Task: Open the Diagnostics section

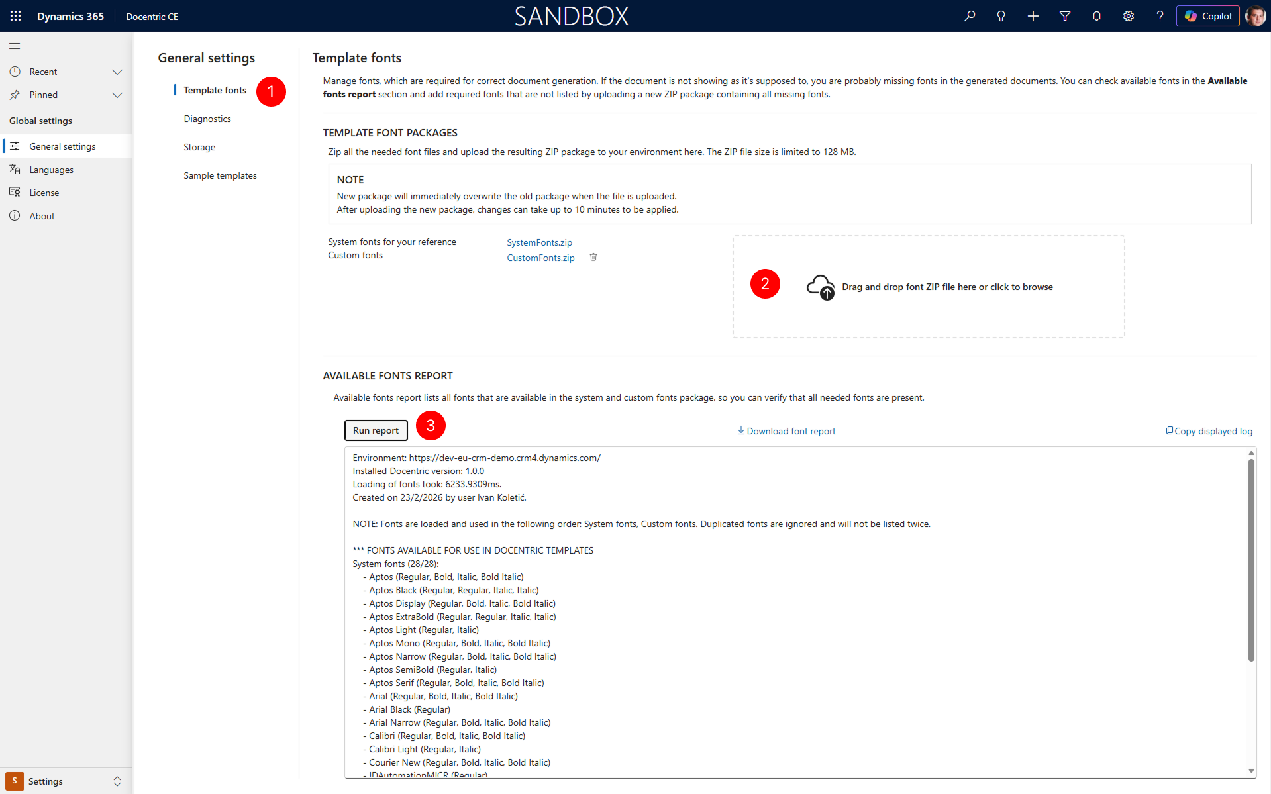Action: pyautogui.click(x=207, y=119)
